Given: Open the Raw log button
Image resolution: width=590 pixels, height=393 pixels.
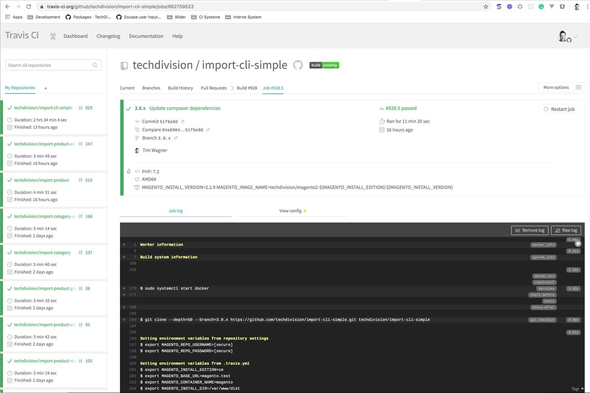Looking at the screenshot, I should [566, 230].
